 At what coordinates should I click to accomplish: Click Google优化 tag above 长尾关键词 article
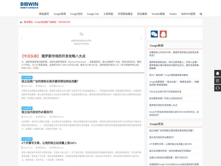click(x=27, y=77)
